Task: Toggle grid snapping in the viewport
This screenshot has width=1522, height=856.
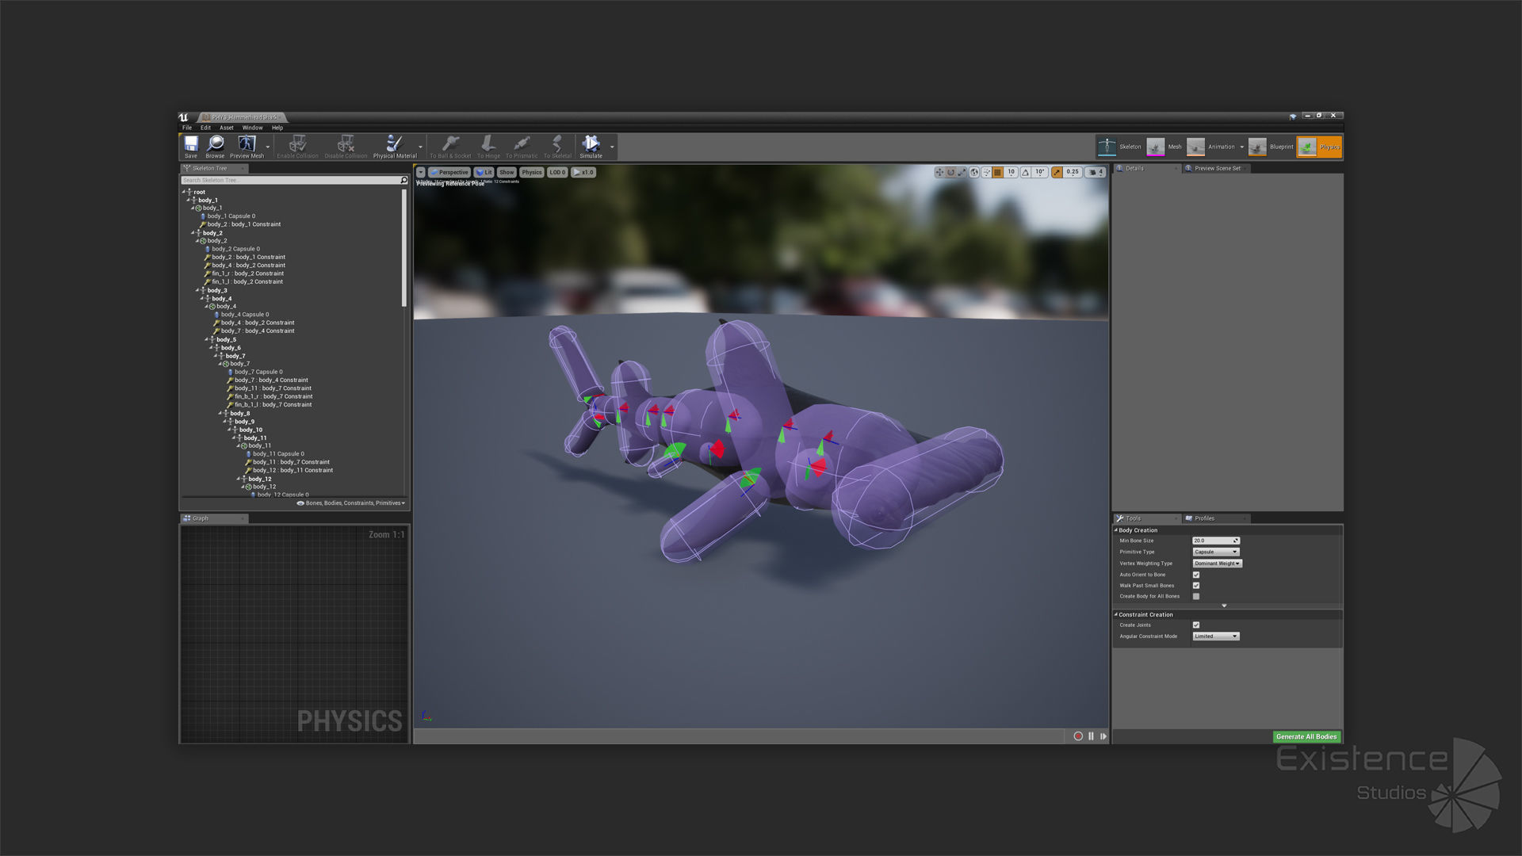Action: [997, 172]
